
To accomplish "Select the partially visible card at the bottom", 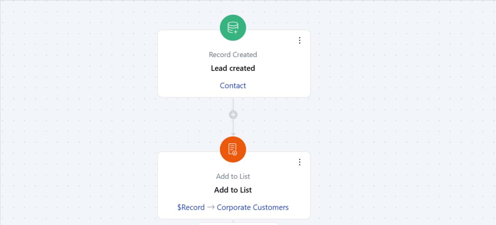I will pyautogui.click(x=238, y=224).
